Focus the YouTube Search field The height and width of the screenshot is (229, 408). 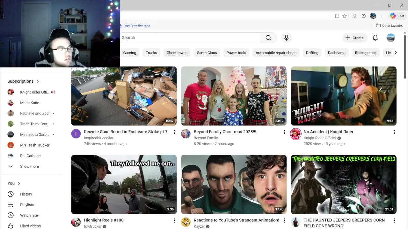[190, 38]
